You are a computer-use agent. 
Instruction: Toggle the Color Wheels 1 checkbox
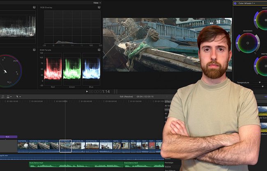(235, 3)
